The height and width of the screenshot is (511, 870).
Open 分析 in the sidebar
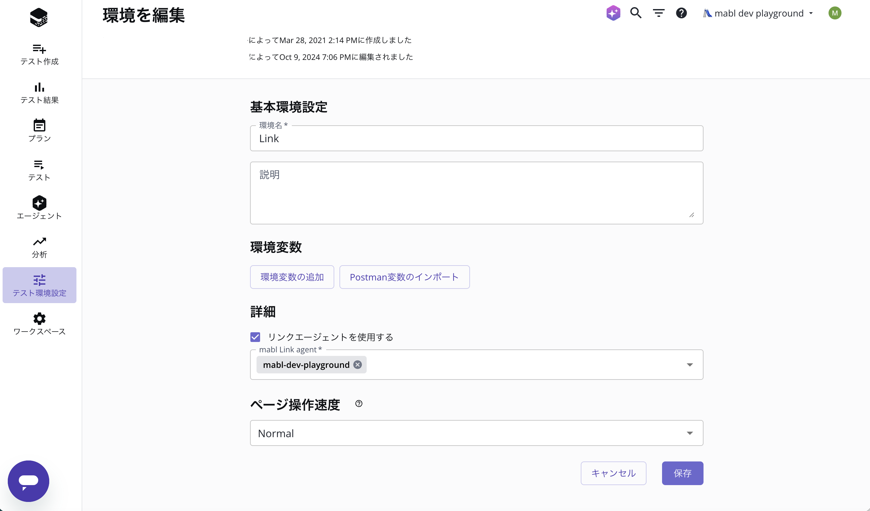pos(40,247)
